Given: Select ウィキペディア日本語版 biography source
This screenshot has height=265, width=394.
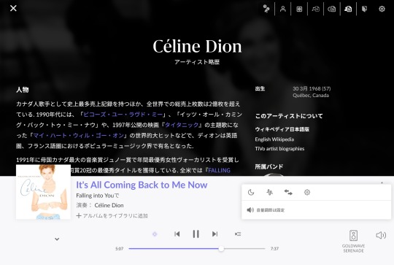Looking at the screenshot, I should (x=282, y=129).
